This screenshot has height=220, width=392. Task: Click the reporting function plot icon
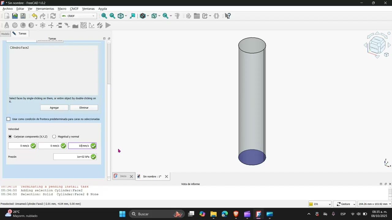click(92, 25)
